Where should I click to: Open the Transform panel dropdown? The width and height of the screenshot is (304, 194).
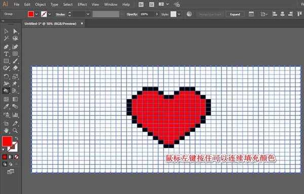coord(264,14)
